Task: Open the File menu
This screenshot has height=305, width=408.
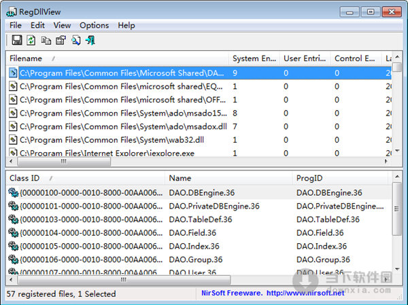Action: tap(16, 26)
